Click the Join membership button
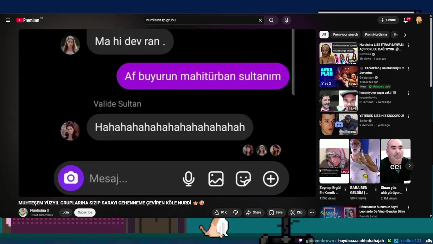Viewport: 433px width, 244px height. (66, 212)
